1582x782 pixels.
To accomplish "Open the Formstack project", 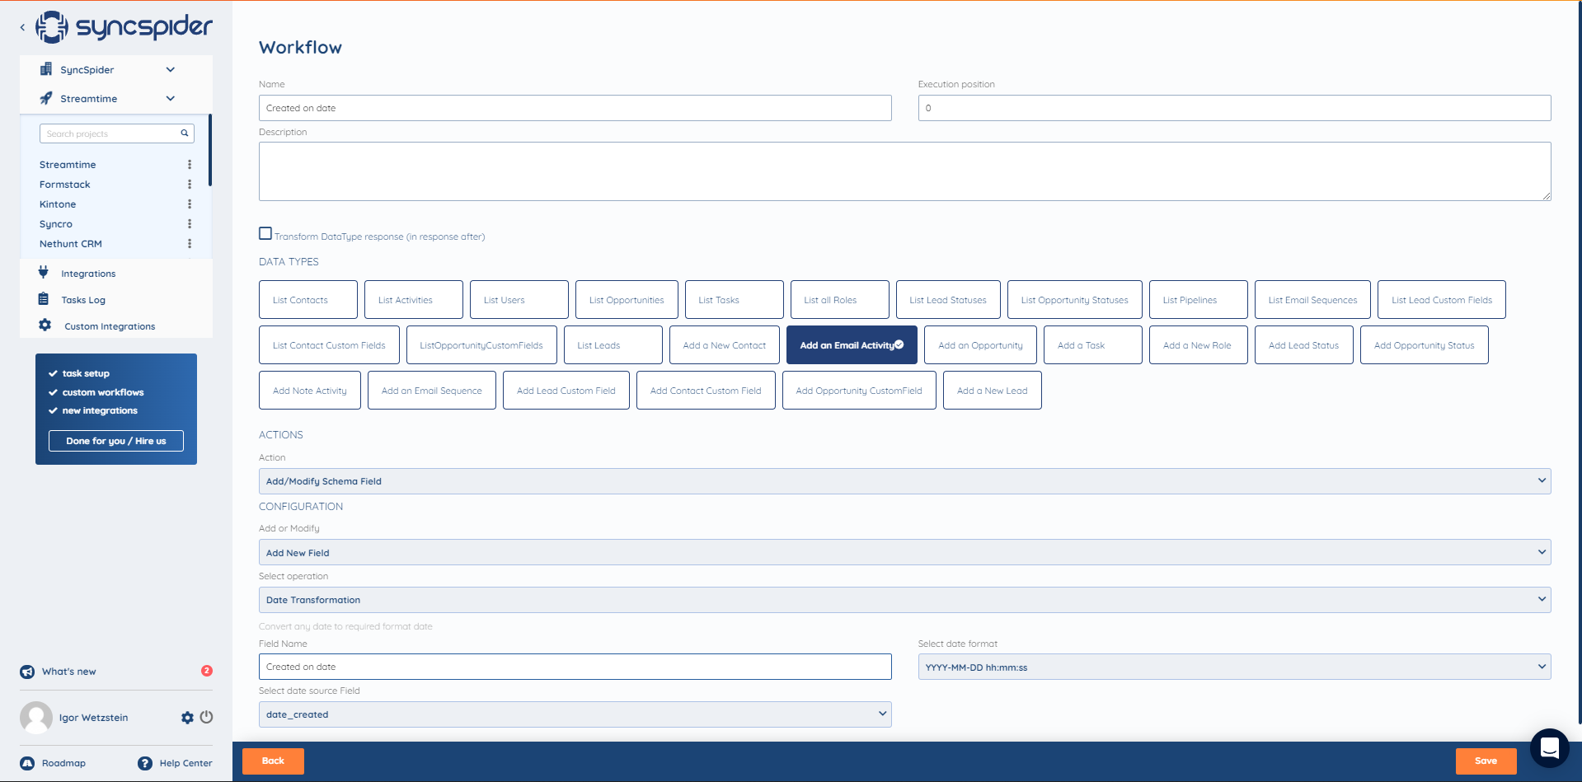I will [65, 185].
